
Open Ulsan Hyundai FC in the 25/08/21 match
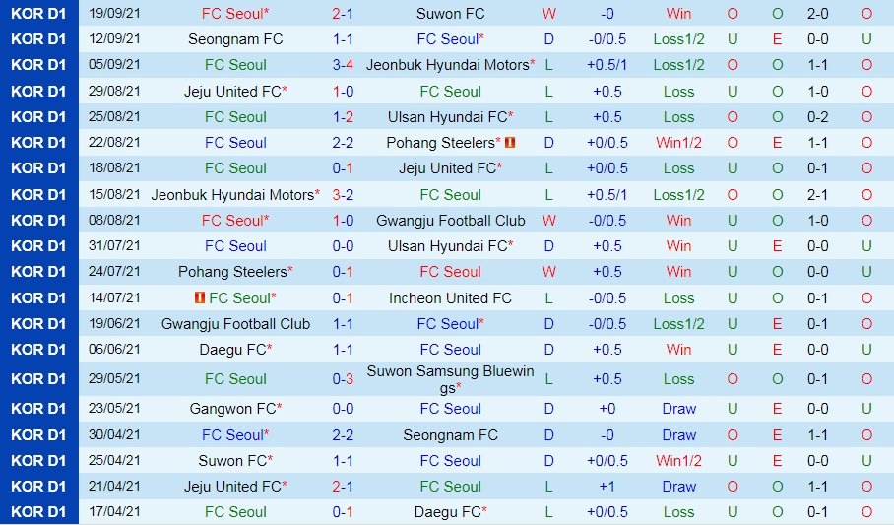tap(448, 116)
